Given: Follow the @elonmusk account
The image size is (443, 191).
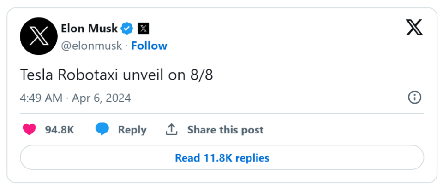Looking at the screenshot, I should tap(149, 46).
